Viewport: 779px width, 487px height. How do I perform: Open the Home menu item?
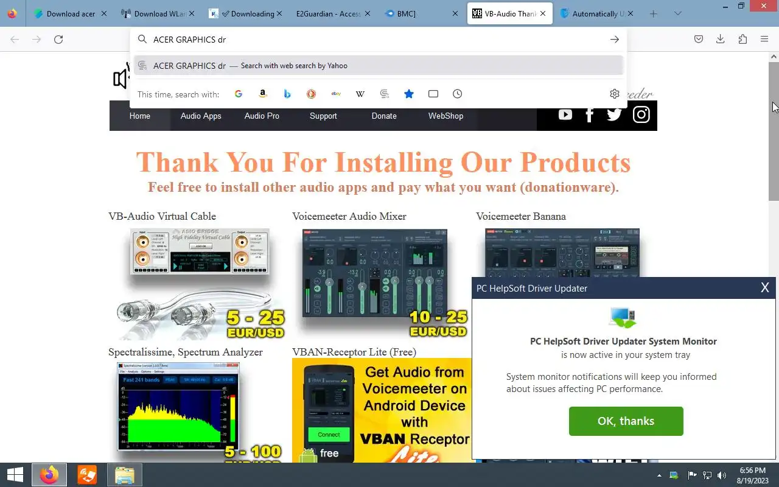pyautogui.click(x=140, y=116)
